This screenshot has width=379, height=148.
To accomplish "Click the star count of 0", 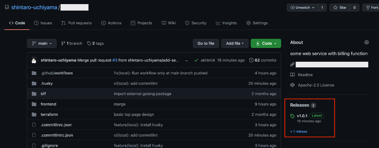I will point(354,8).
